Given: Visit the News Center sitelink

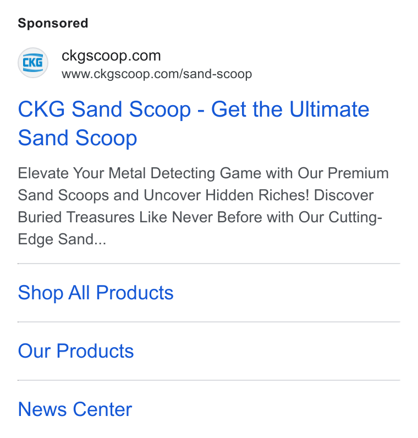Looking at the screenshot, I should pos(75,409).
